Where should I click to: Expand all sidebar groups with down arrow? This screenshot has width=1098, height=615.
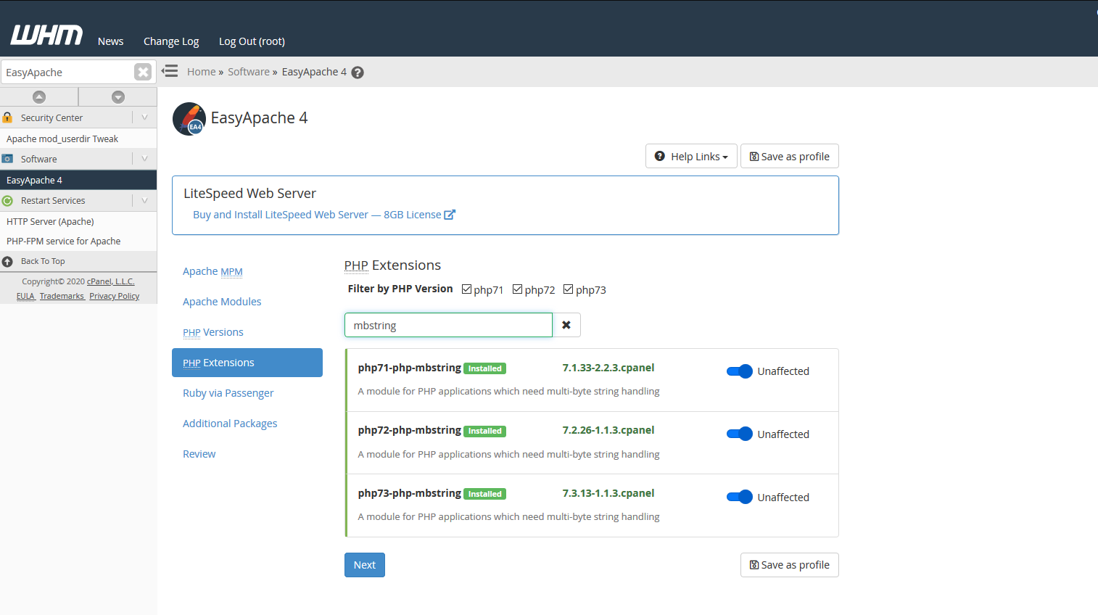coord(118,97)
